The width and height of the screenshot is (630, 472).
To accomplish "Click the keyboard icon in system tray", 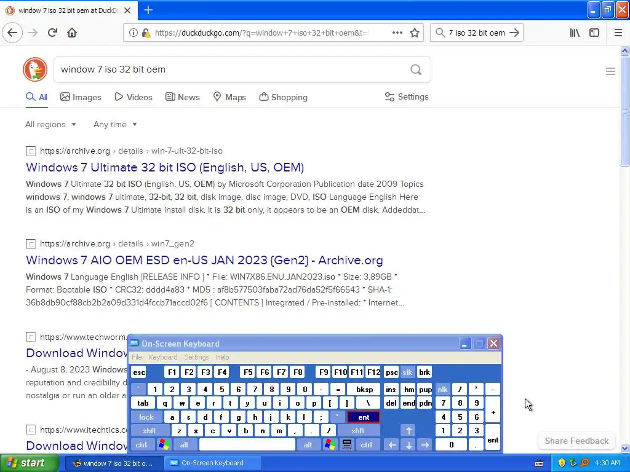I will [539, 463].
